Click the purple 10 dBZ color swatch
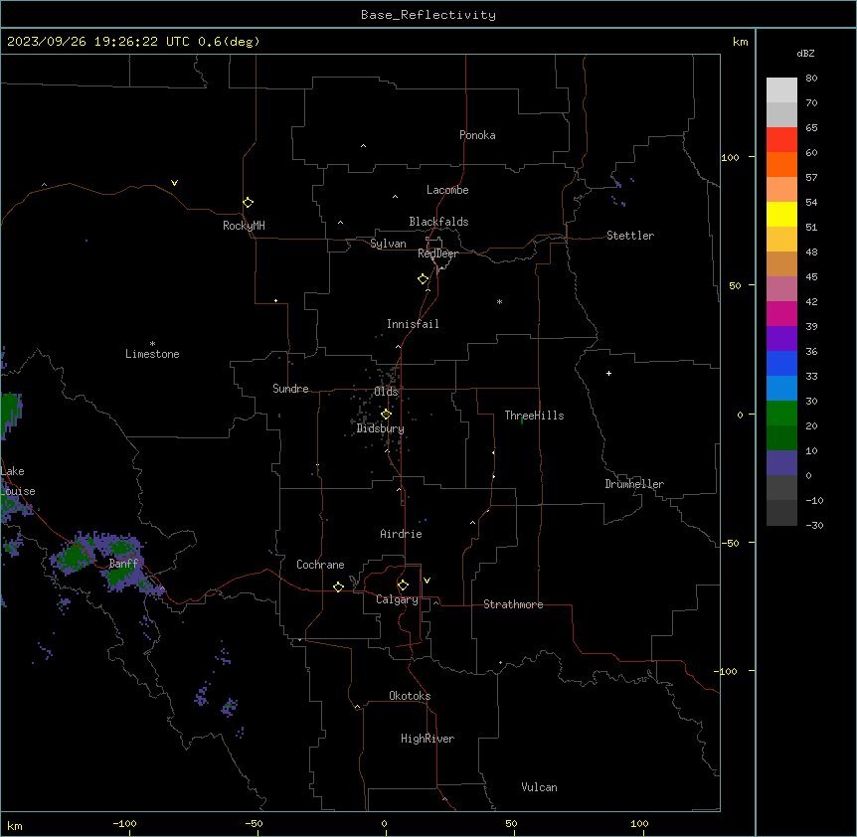The image size is (857, 837). (781, 463)
